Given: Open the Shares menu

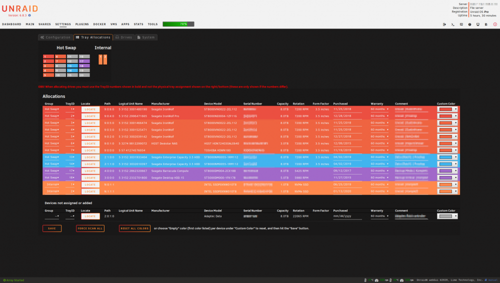Looking at the screenshot, I should coord(44,24).
